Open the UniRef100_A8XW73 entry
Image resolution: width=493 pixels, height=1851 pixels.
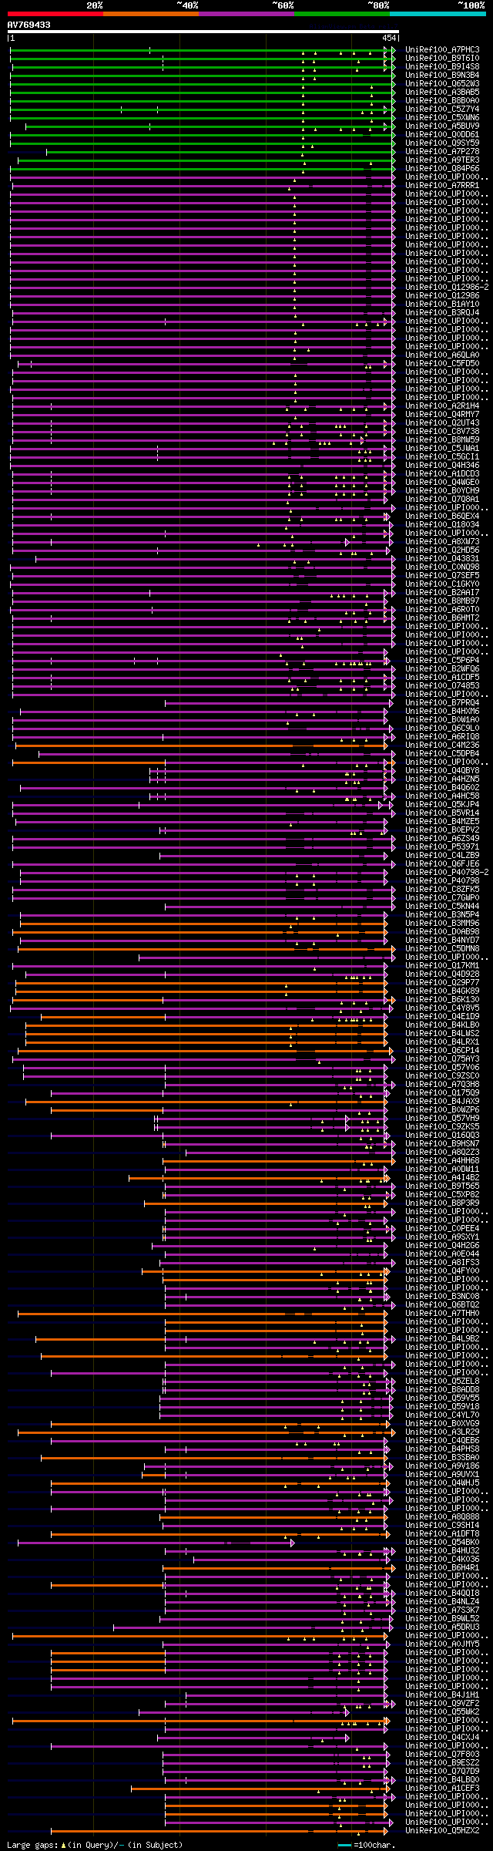(x=442, y=541)
